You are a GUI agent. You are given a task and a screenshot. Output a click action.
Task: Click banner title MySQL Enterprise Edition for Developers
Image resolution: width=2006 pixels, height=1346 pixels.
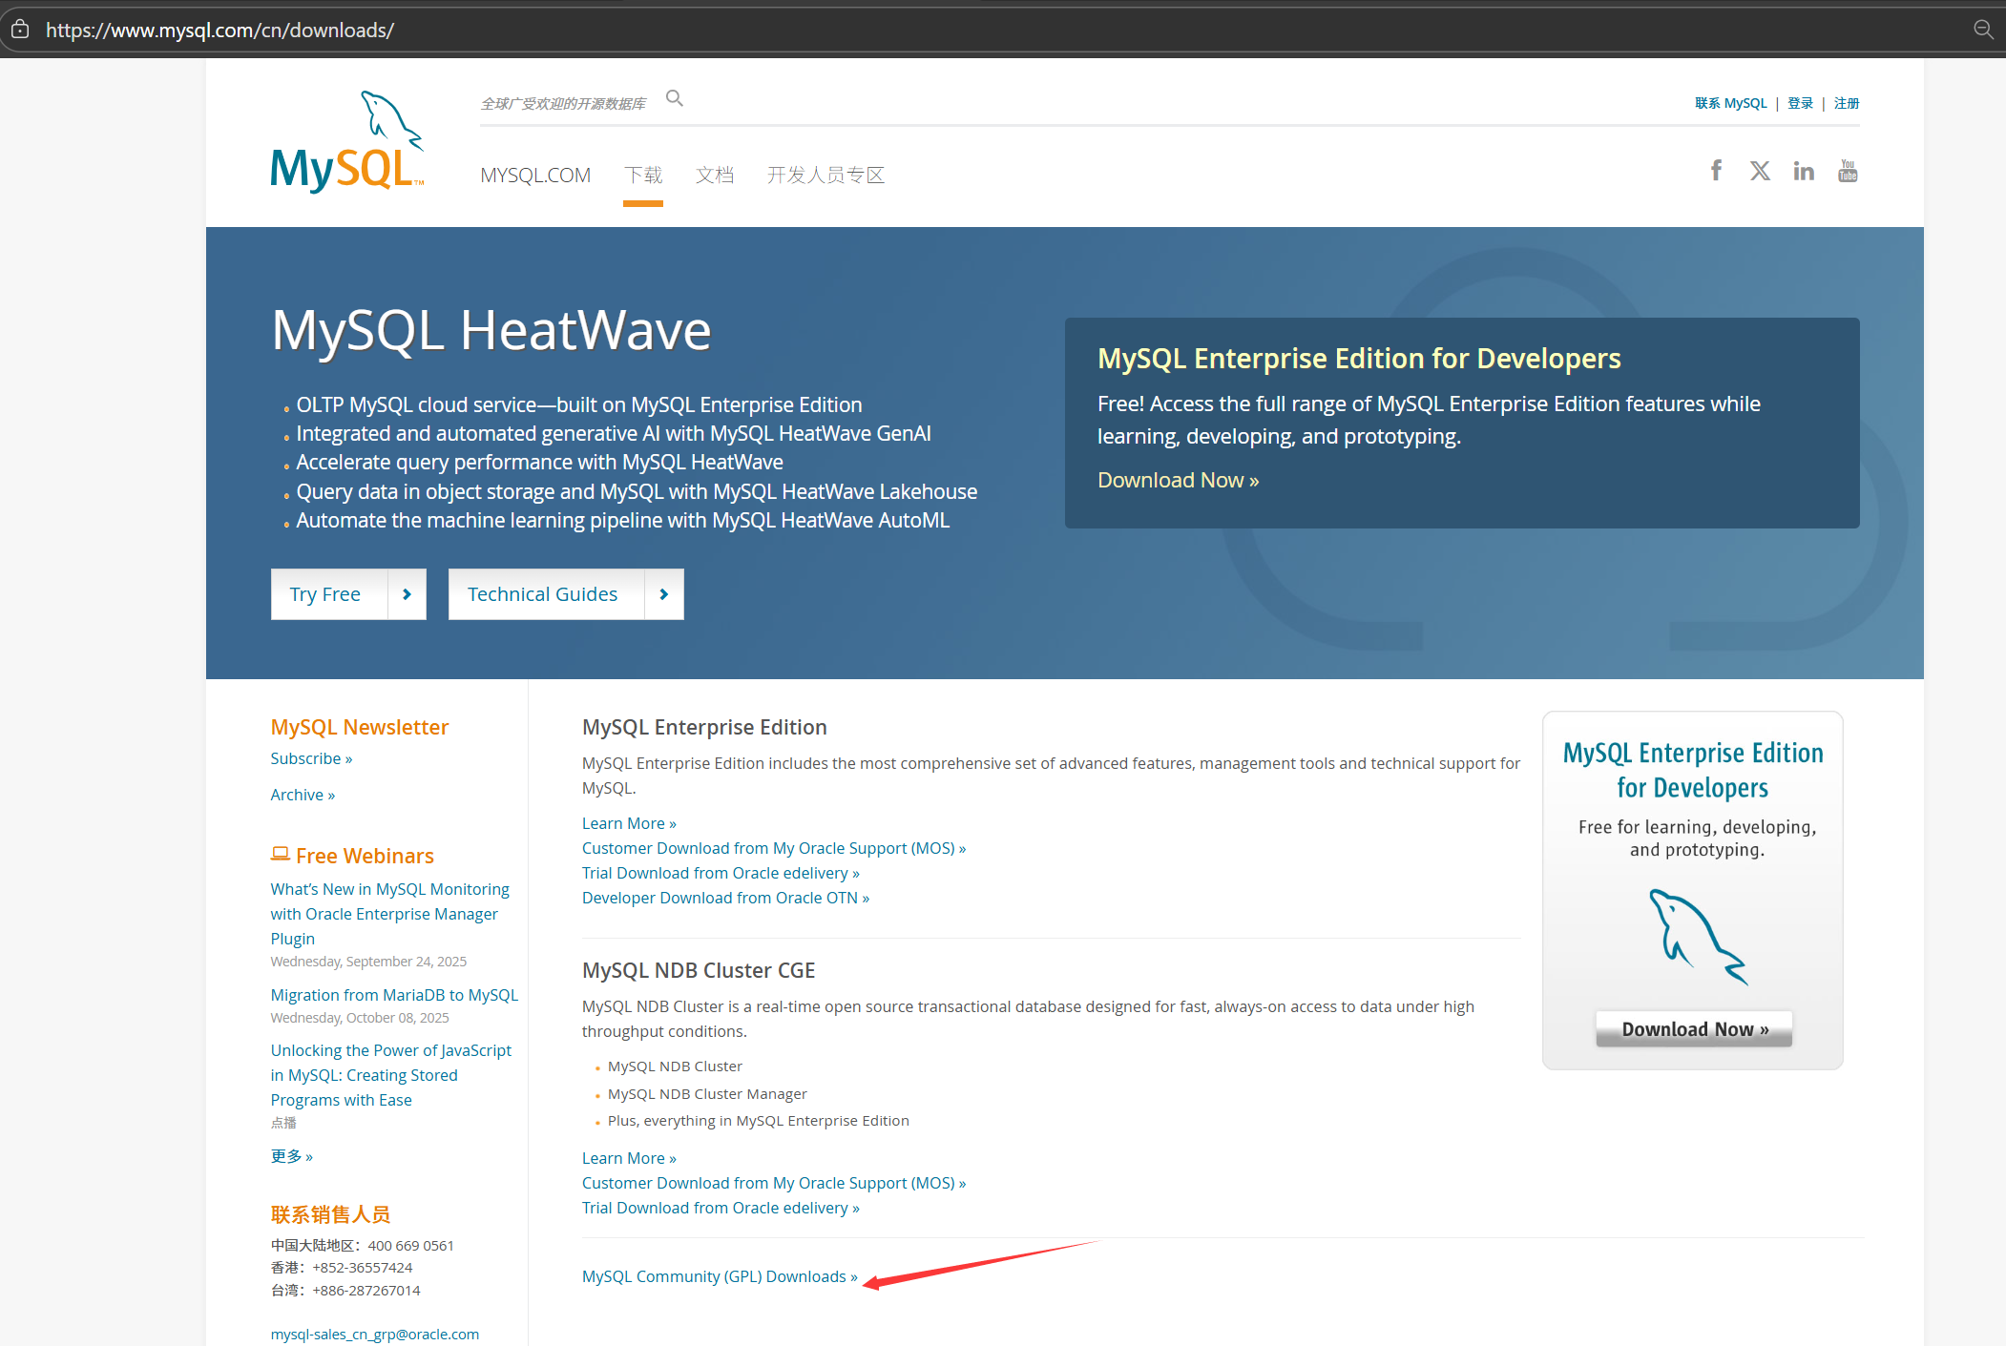pyautogui.click(x=1359, y=359)
